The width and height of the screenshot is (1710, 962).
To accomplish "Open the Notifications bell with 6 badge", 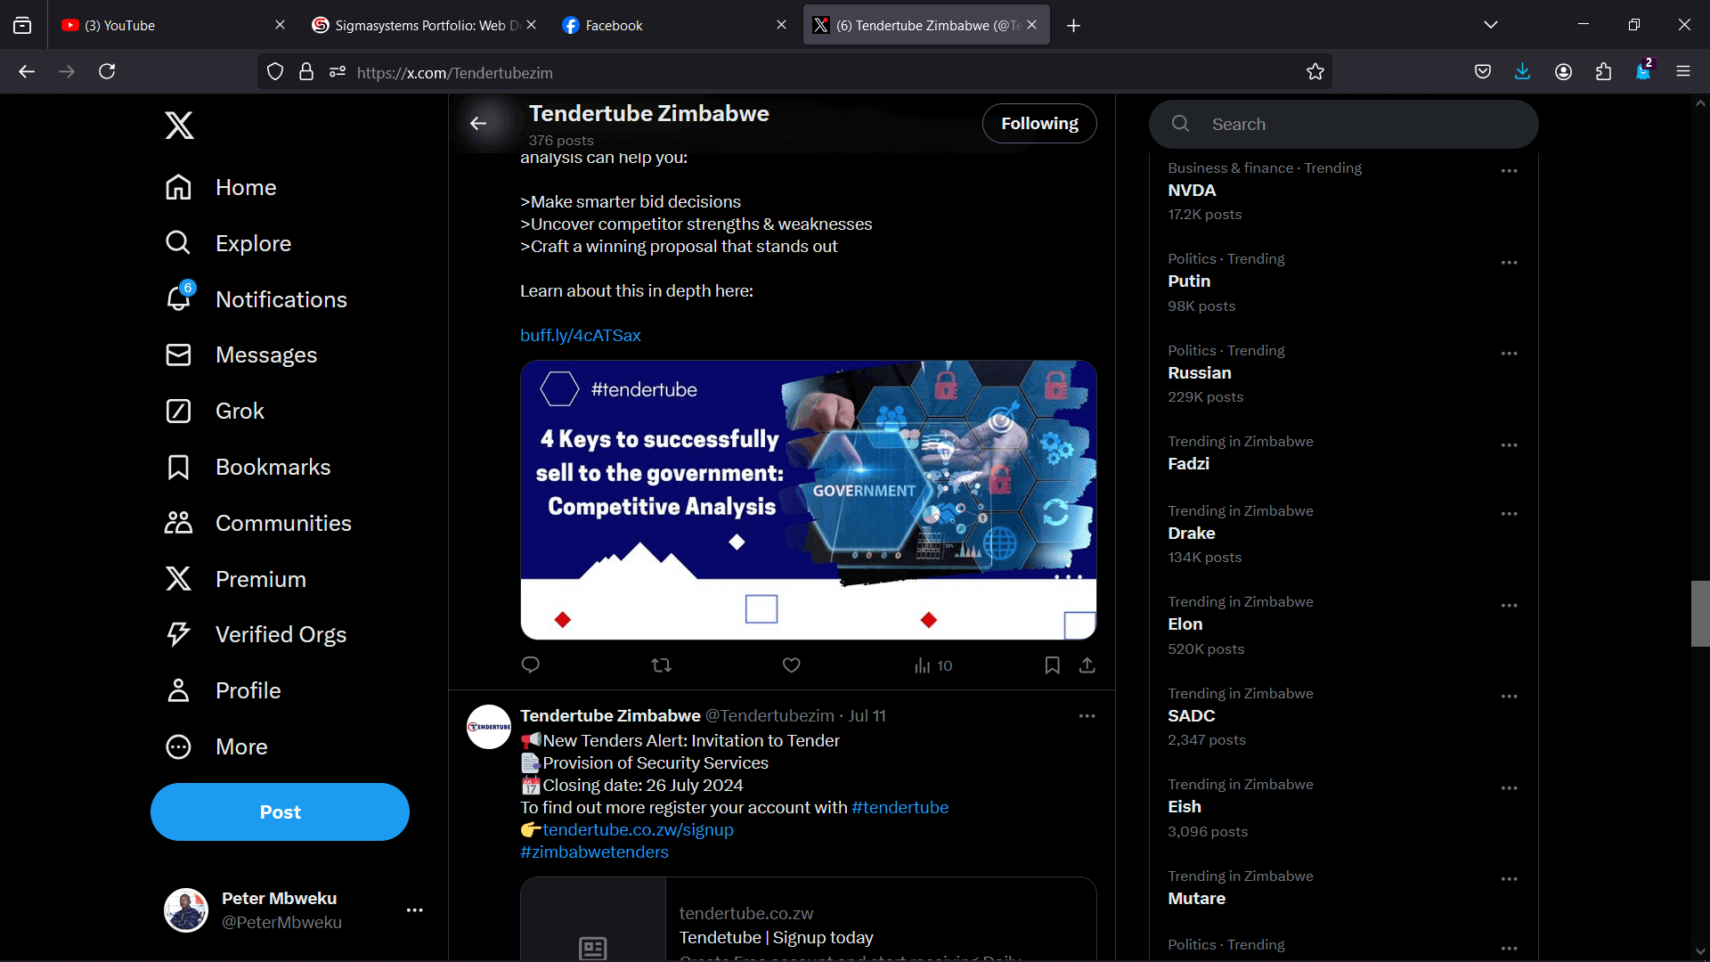I will (x=179, y=299).
